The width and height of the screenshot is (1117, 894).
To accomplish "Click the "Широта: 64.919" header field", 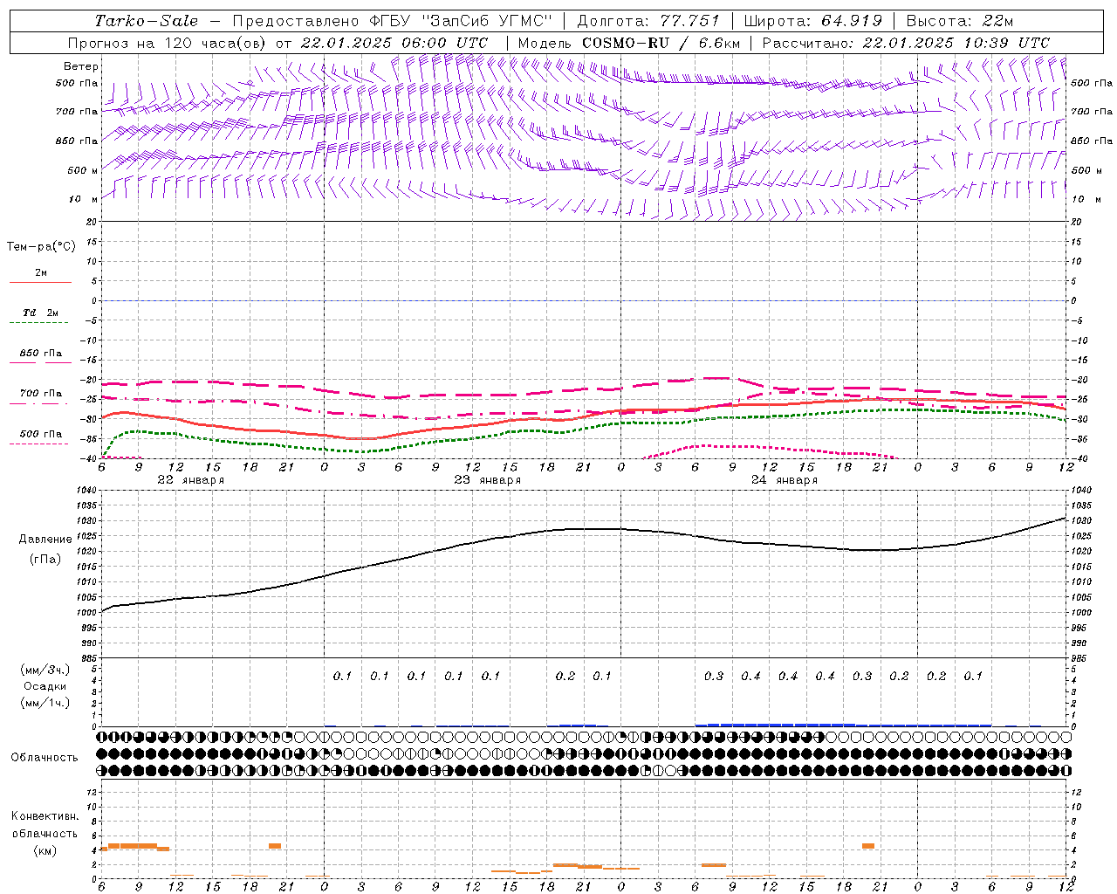I will (813, 21).
